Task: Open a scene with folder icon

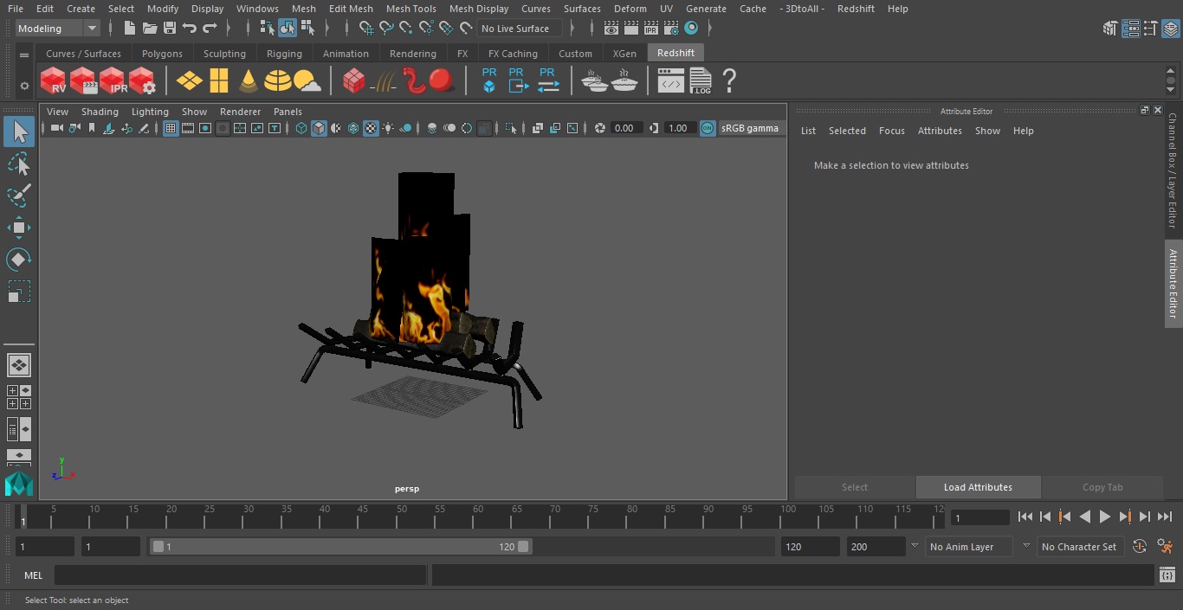Action: 150,29
